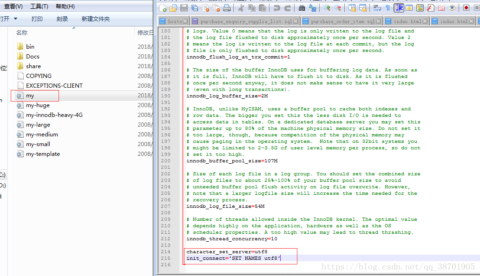Select the my-medium file

[42, 135]
